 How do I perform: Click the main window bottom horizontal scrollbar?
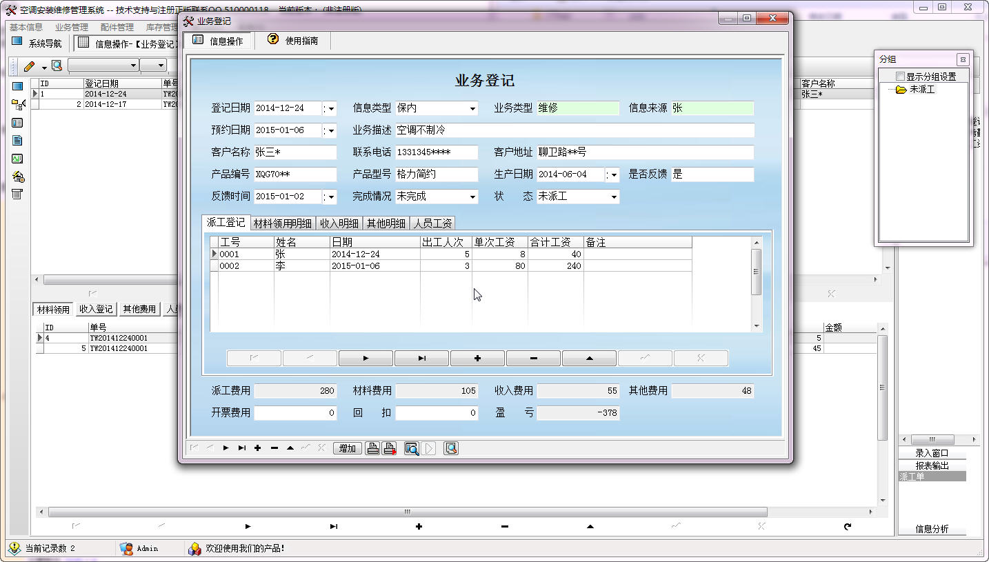(408, 512)
